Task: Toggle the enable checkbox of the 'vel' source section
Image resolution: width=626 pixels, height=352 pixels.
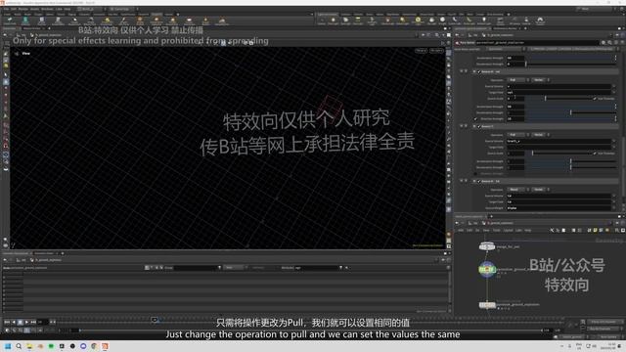Action: (x=479, y=71)
